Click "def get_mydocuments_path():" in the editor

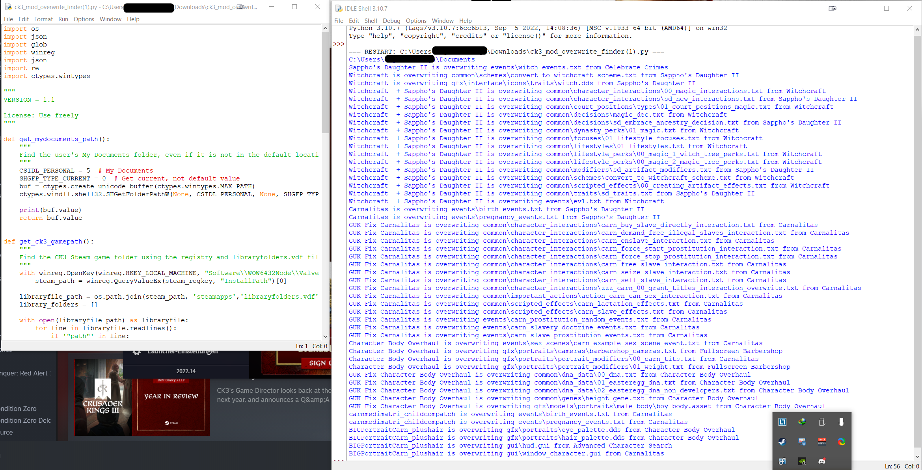(x=57, y=139)
